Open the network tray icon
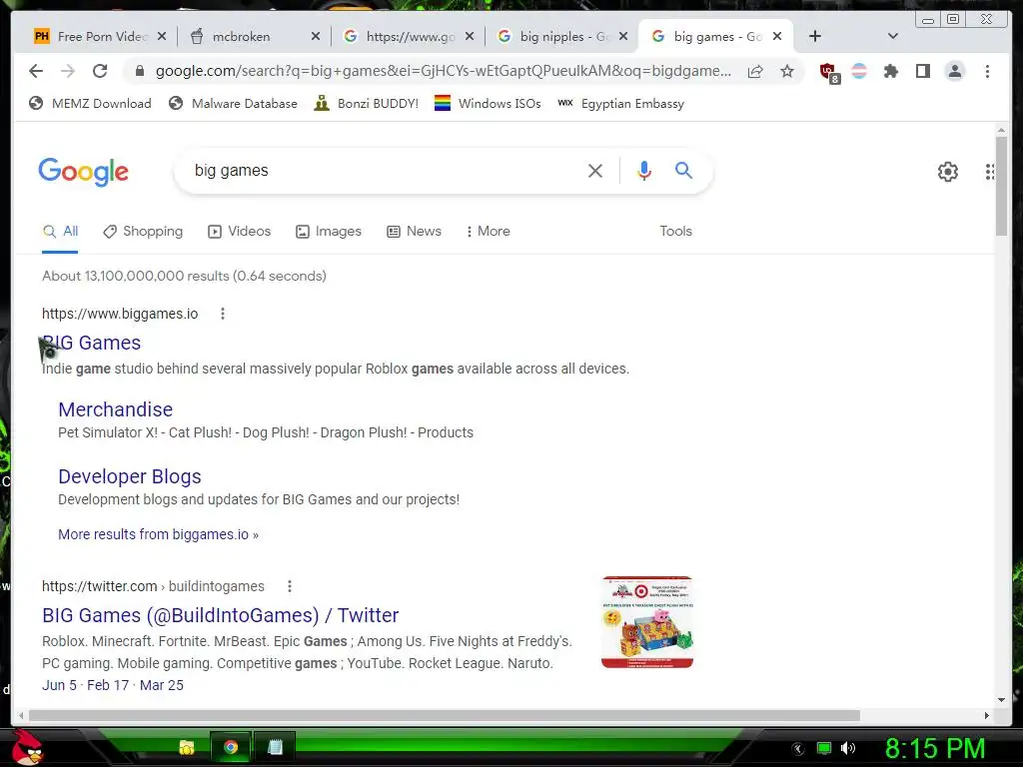The width and height of the screenshot is (1023, 767). point(824,748)
